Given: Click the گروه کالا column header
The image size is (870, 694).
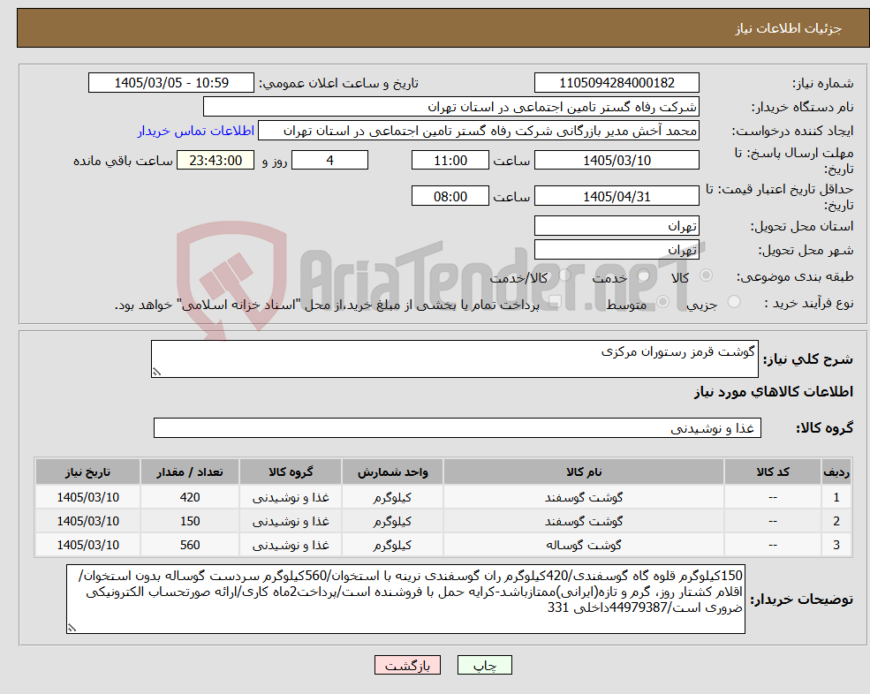Looking at the screenshot, I should (x=291, y=472).
